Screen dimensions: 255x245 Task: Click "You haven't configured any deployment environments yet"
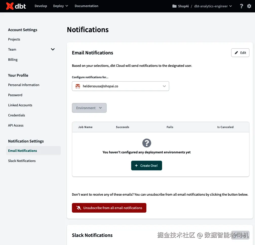pyautogui.click(x=147, y=152)
